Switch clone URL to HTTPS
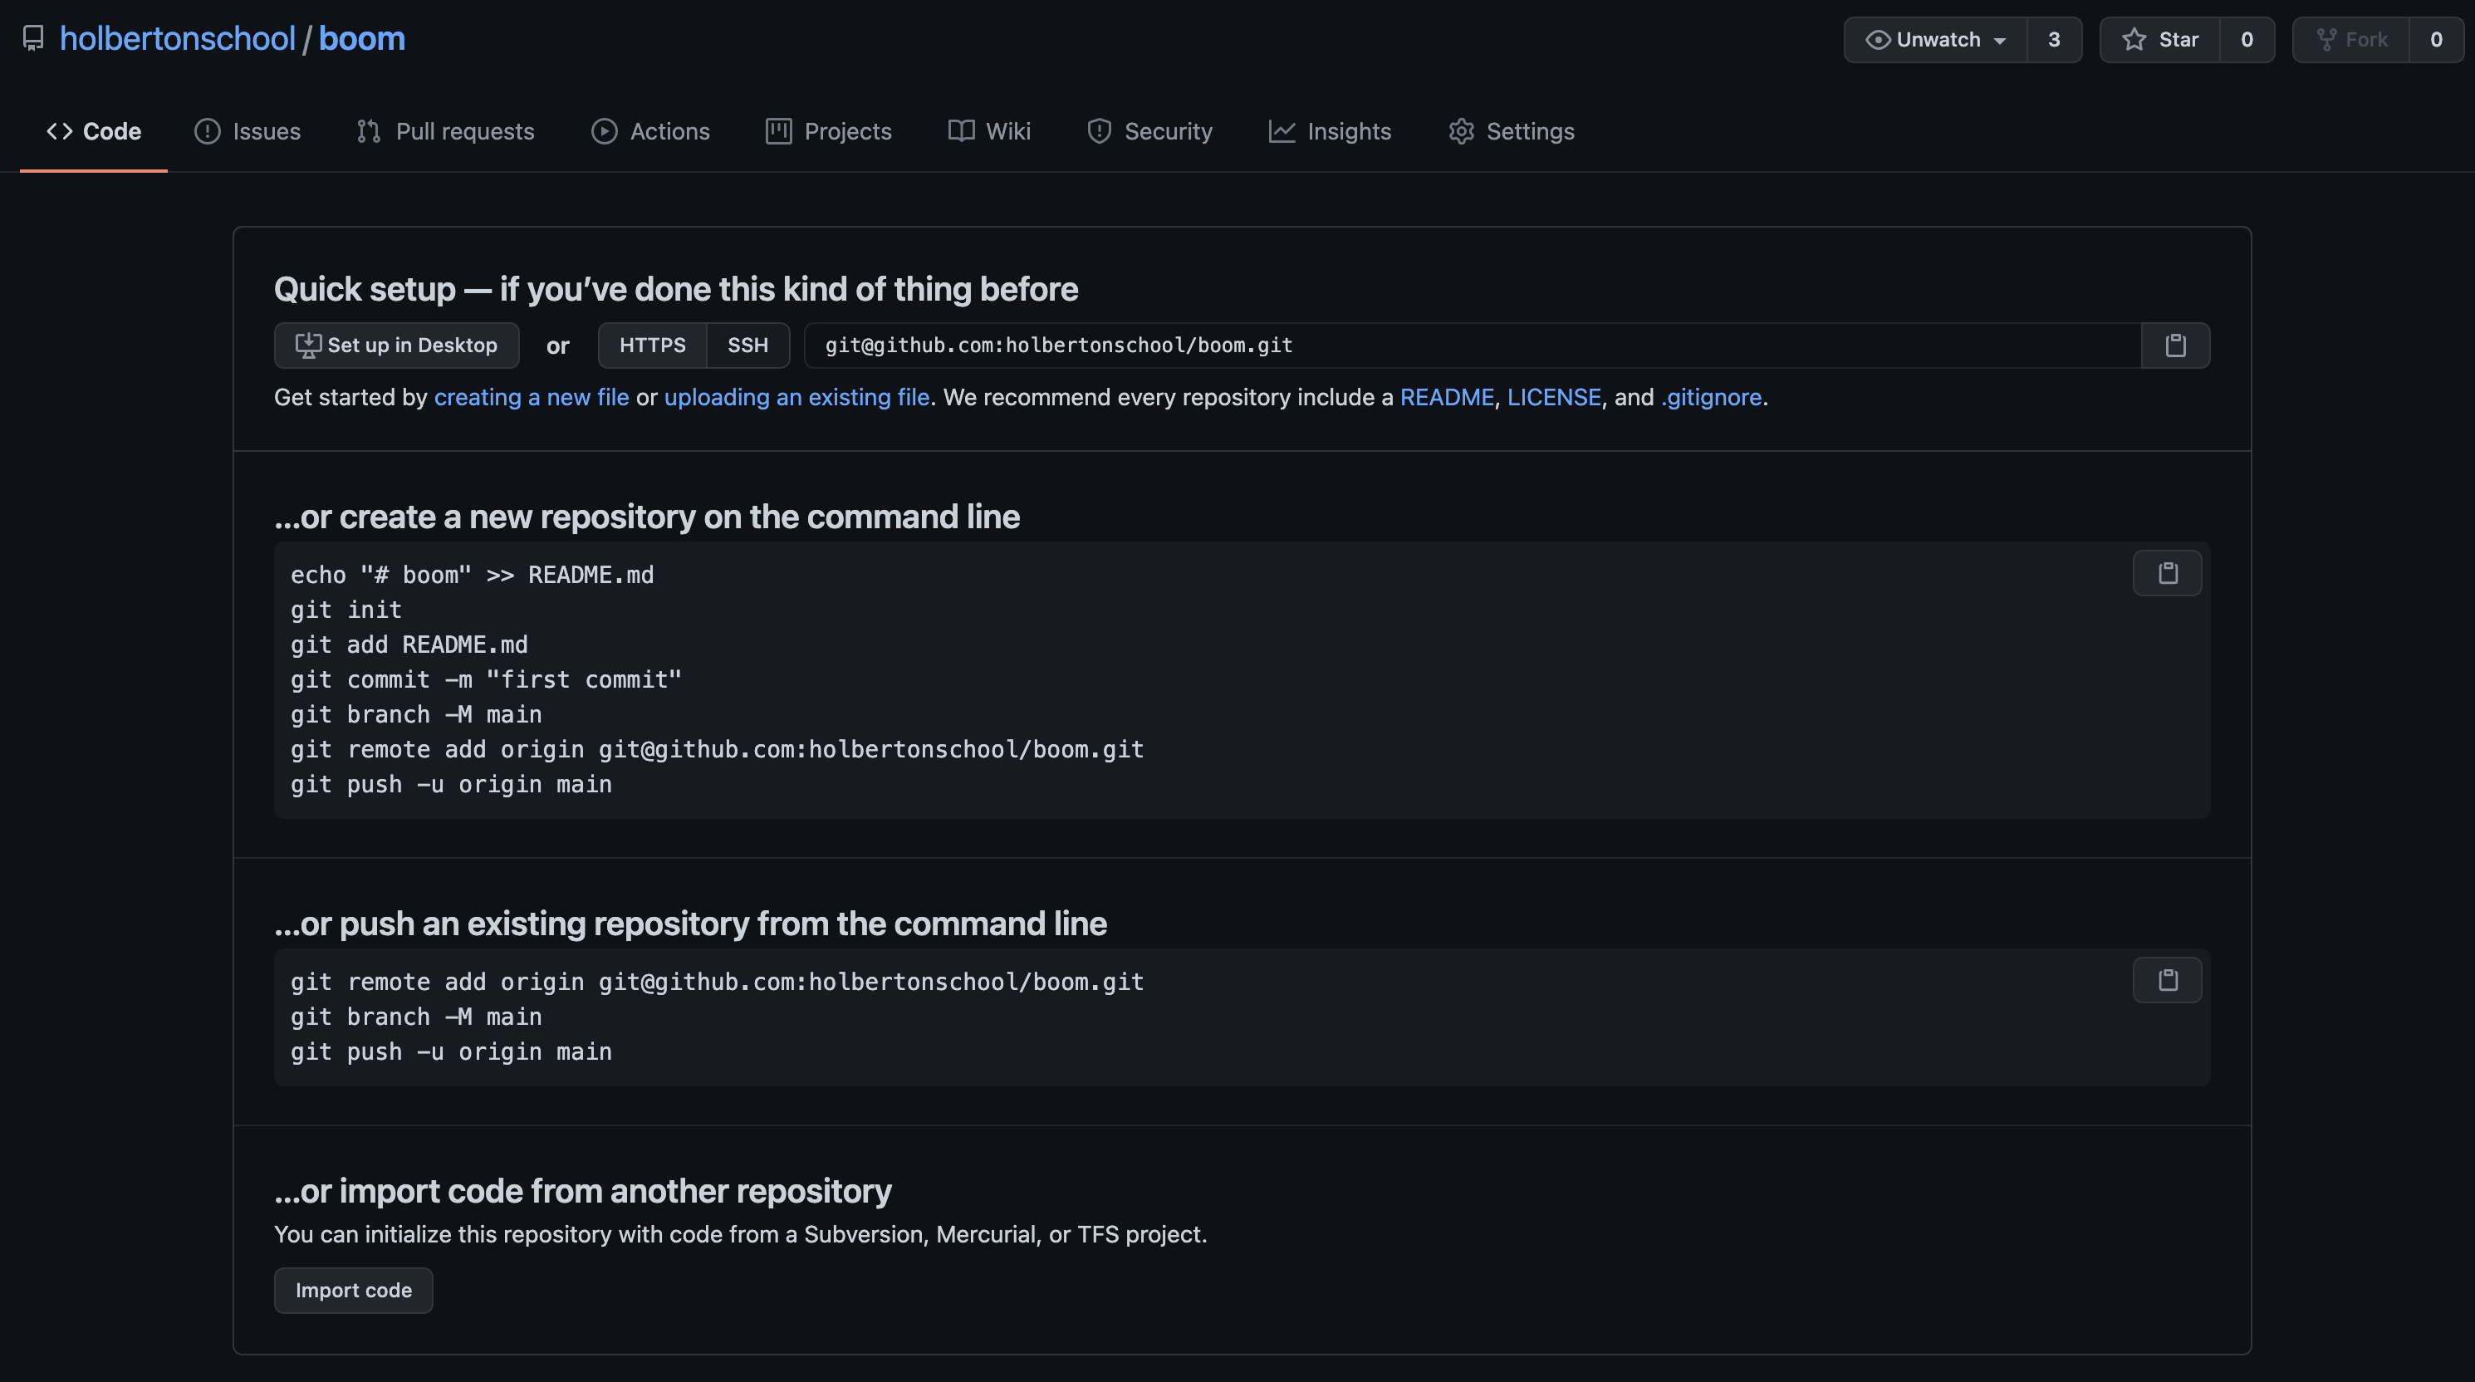Image resolution: width=2475 pixels, height=1382 pixels. tap(652, 345)
